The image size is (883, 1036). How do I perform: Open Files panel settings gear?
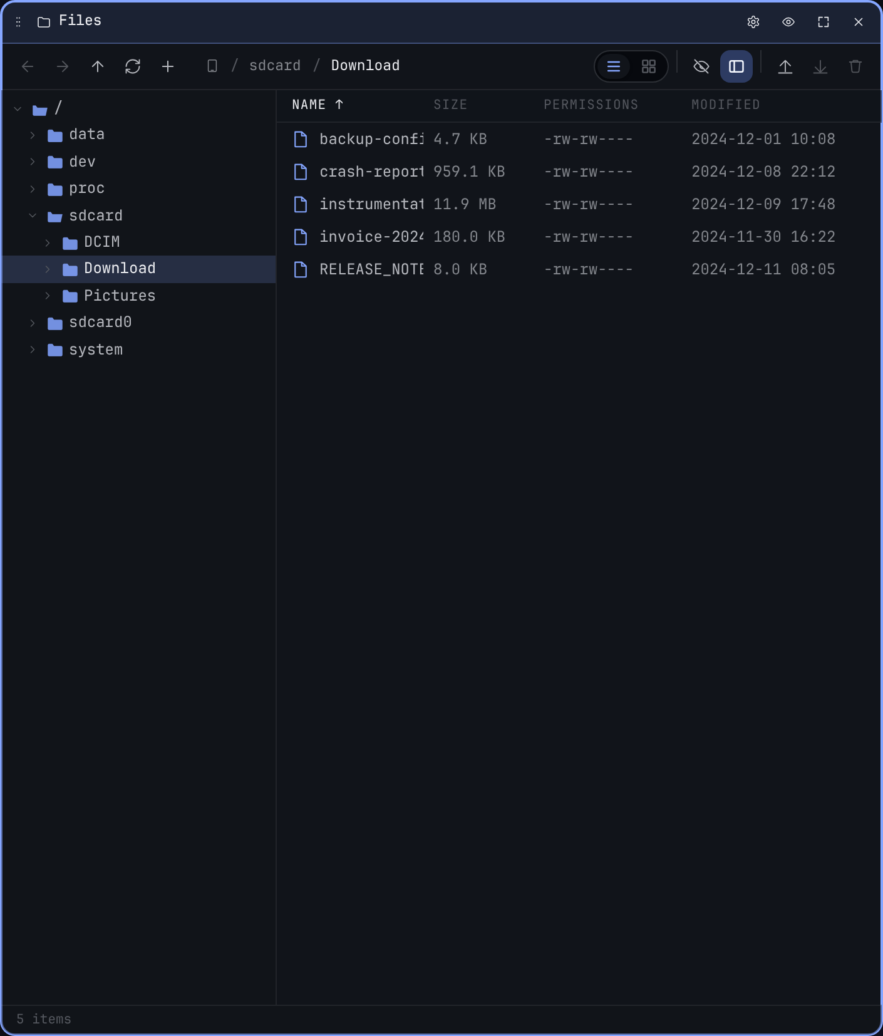click(753, 22)
